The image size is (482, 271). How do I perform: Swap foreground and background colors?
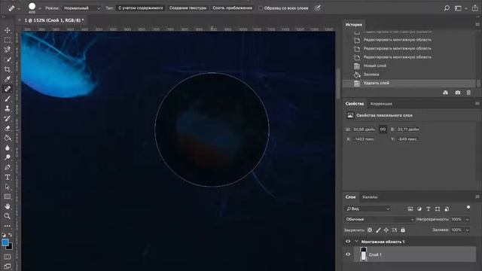click(11, 235)
